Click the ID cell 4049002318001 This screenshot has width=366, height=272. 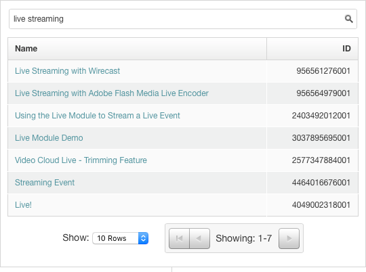(x=321, y=205)
